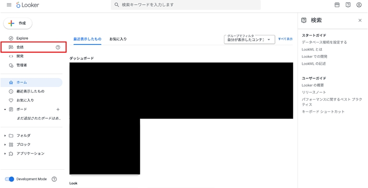Screen dimensions: 368x188
Task: Click the magnifier search icon
Action: (x=116, y=5)
